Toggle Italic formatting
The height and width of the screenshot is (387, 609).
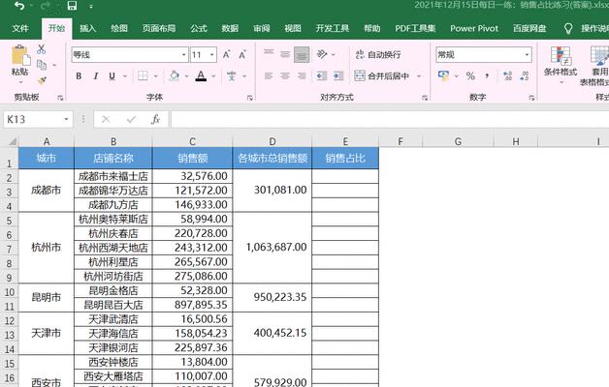click(x=96, y=75)
